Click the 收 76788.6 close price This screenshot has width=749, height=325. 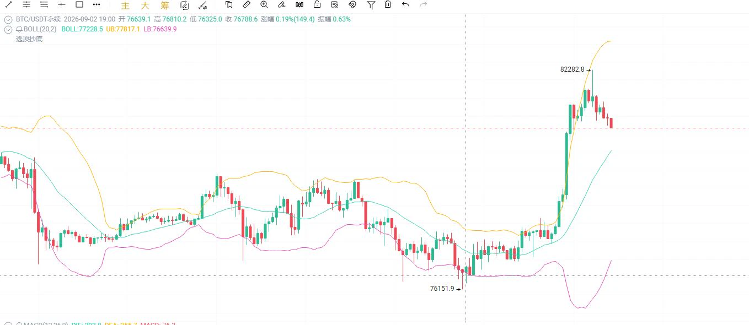(x=242, y=19)
